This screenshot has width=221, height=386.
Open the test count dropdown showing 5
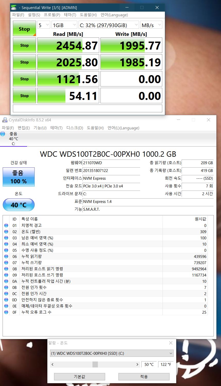click(44, 25)
